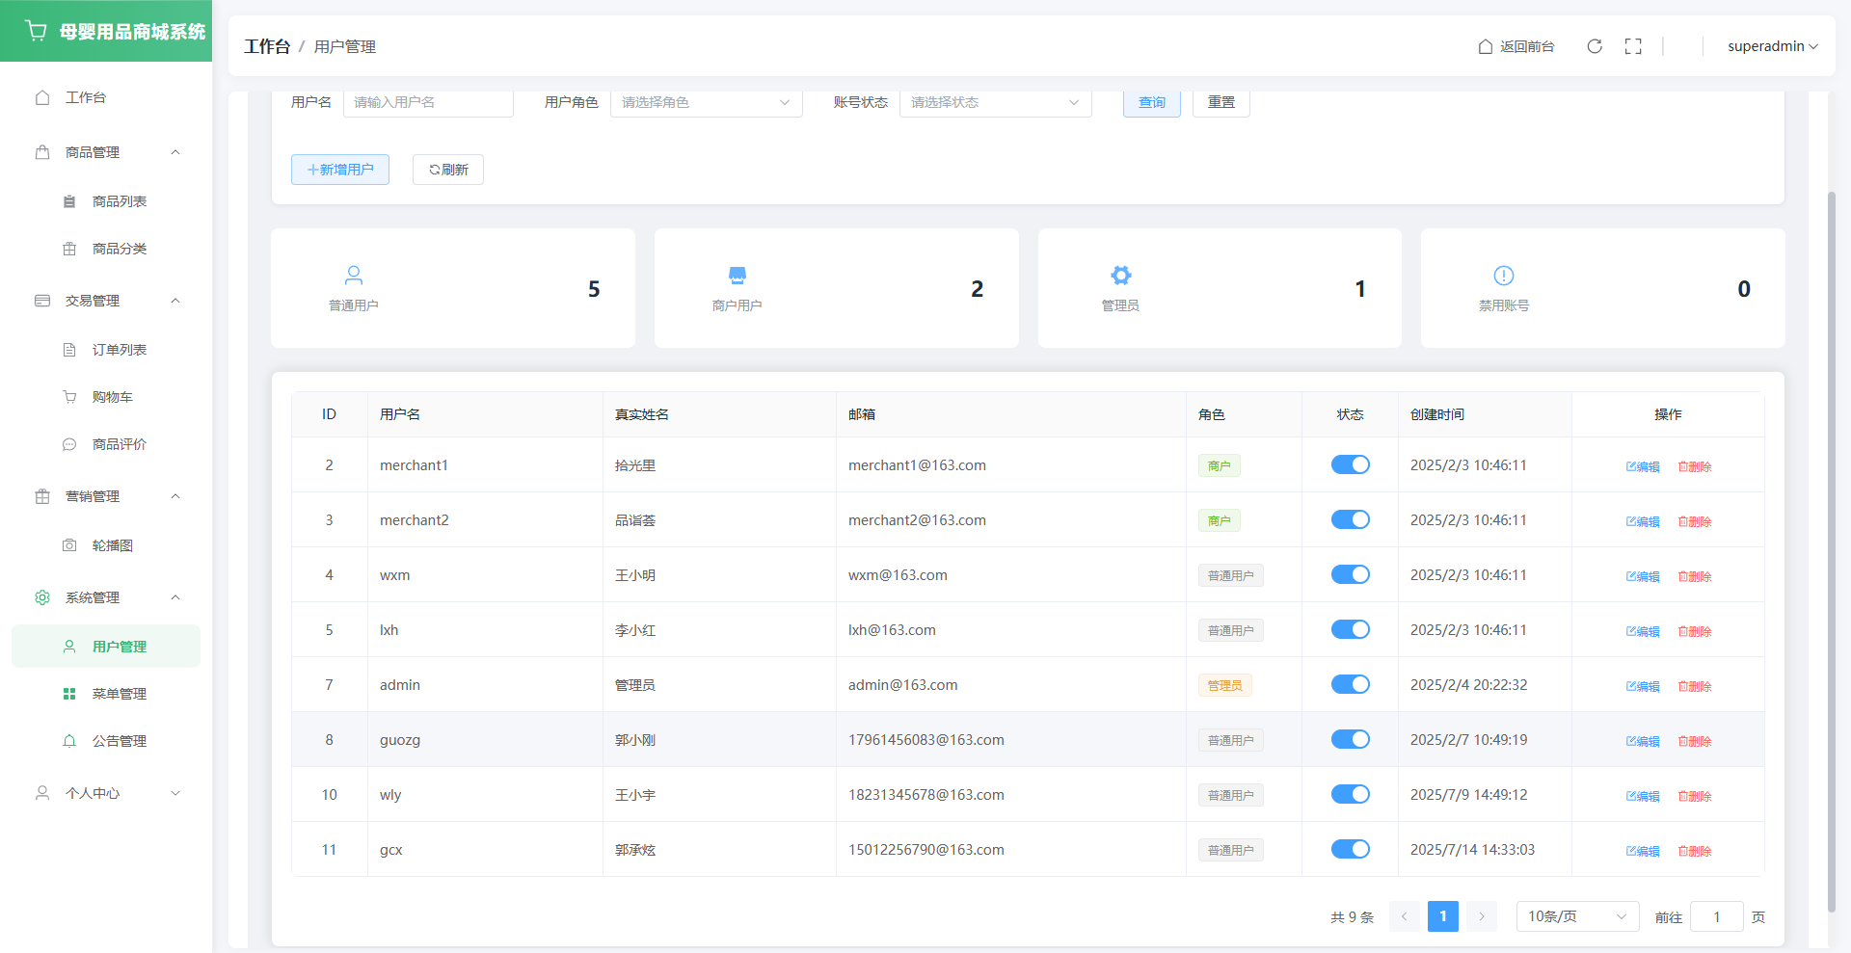The image size is (1851, 953).
Task: Click 删除 for user guozg
Action: pyautogui.click(x=1695, y=741)
